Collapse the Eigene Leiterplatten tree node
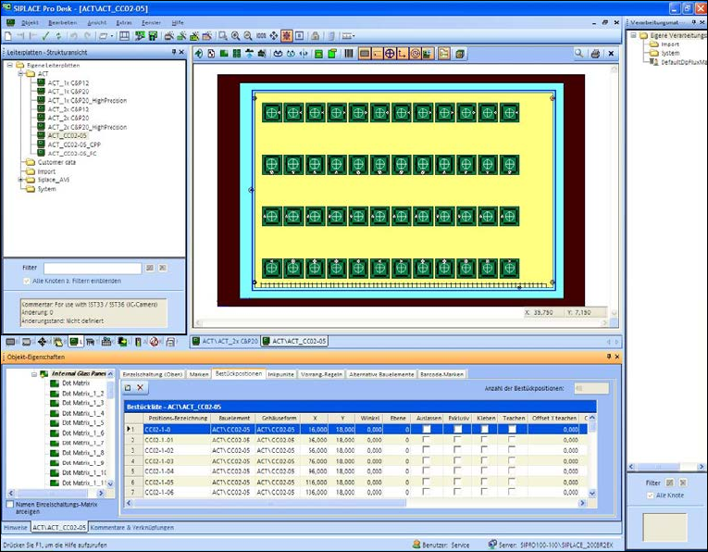 [9, 65]
